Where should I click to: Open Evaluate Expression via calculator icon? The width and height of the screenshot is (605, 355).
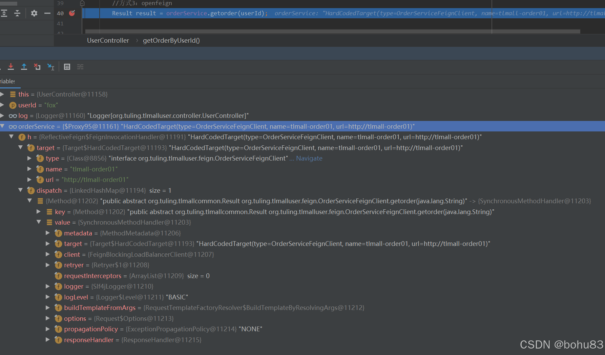[67, 67]
